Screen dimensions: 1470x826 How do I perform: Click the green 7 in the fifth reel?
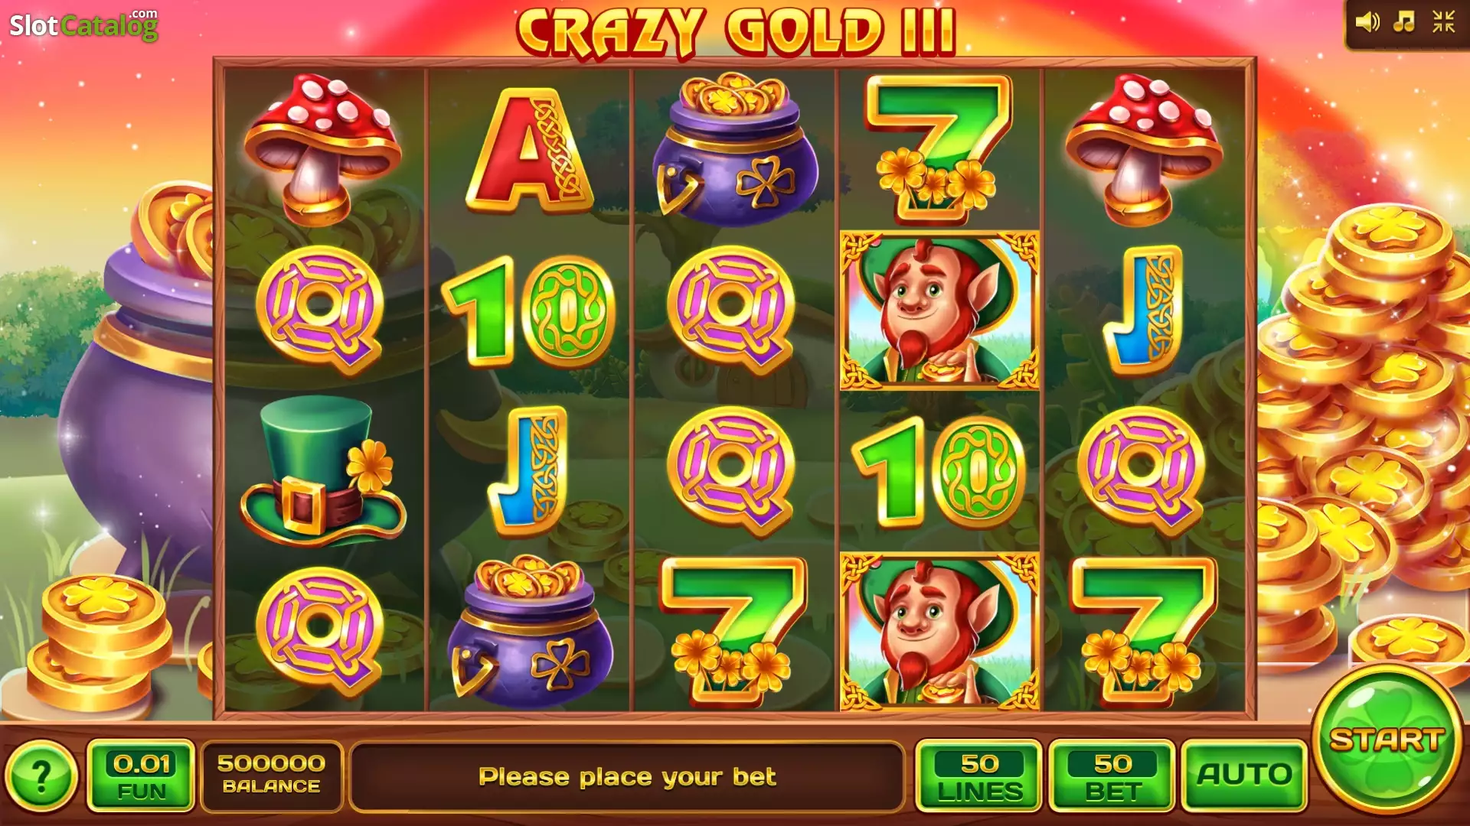point(1143,632)
